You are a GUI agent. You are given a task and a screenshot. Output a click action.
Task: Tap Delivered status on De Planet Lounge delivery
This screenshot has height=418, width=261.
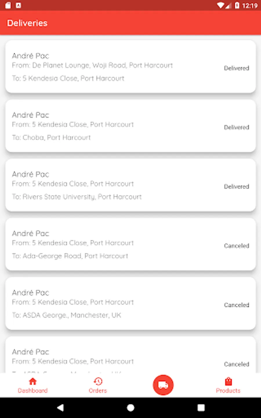point(236,68)
